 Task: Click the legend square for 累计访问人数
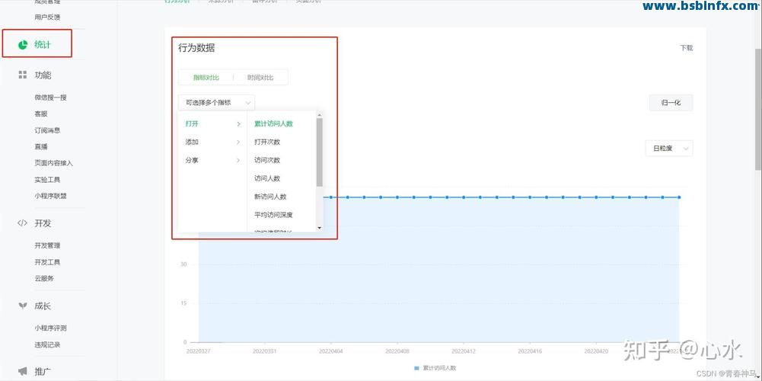pos(416,368)
